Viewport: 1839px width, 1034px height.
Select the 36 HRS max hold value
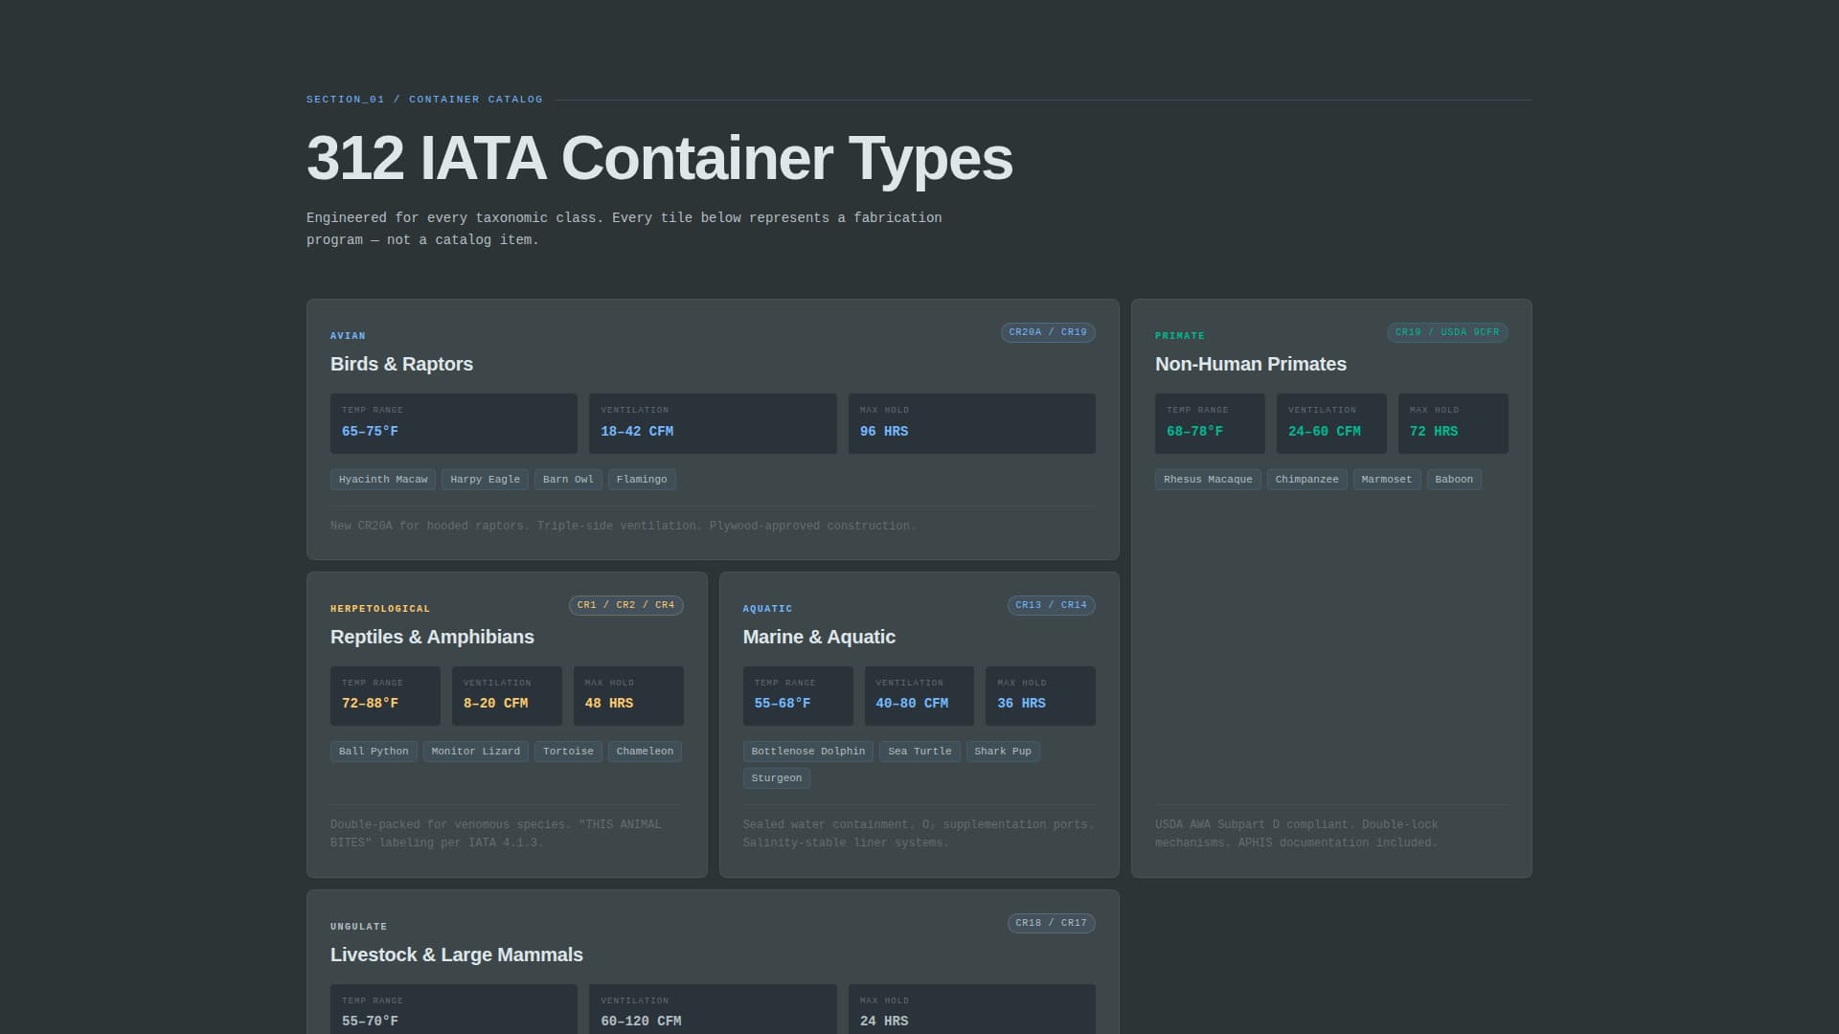[x=1021, y=704]
